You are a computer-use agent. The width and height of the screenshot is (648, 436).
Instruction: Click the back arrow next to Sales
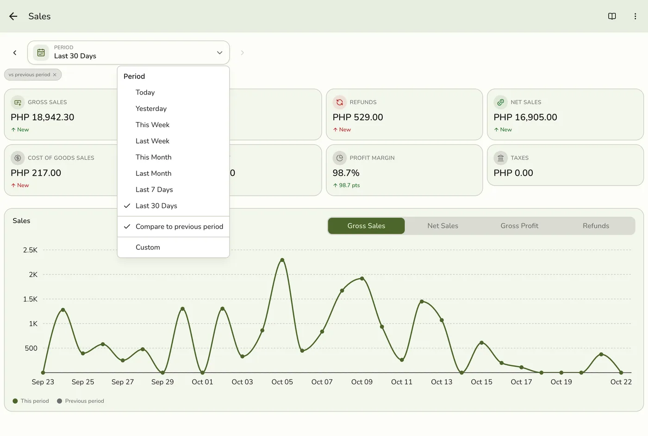pos(13,16)
